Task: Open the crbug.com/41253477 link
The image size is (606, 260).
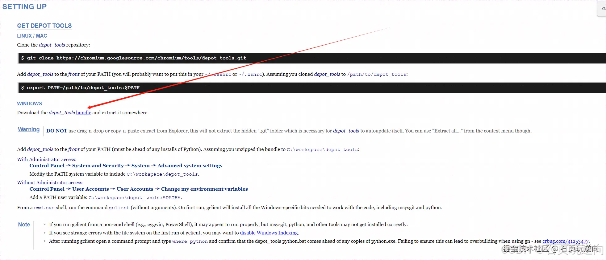Action: click(x=566, y=241)
